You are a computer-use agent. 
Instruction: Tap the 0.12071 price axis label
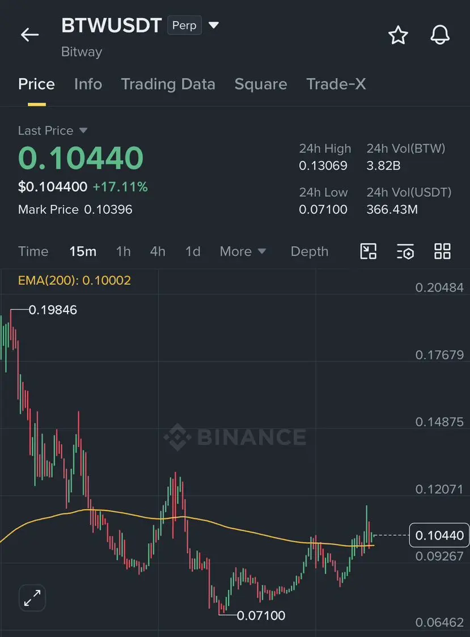pyautogui.click(x=439, y=489)
